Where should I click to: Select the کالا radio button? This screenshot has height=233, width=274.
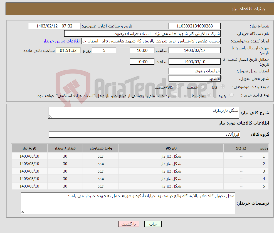223,87
